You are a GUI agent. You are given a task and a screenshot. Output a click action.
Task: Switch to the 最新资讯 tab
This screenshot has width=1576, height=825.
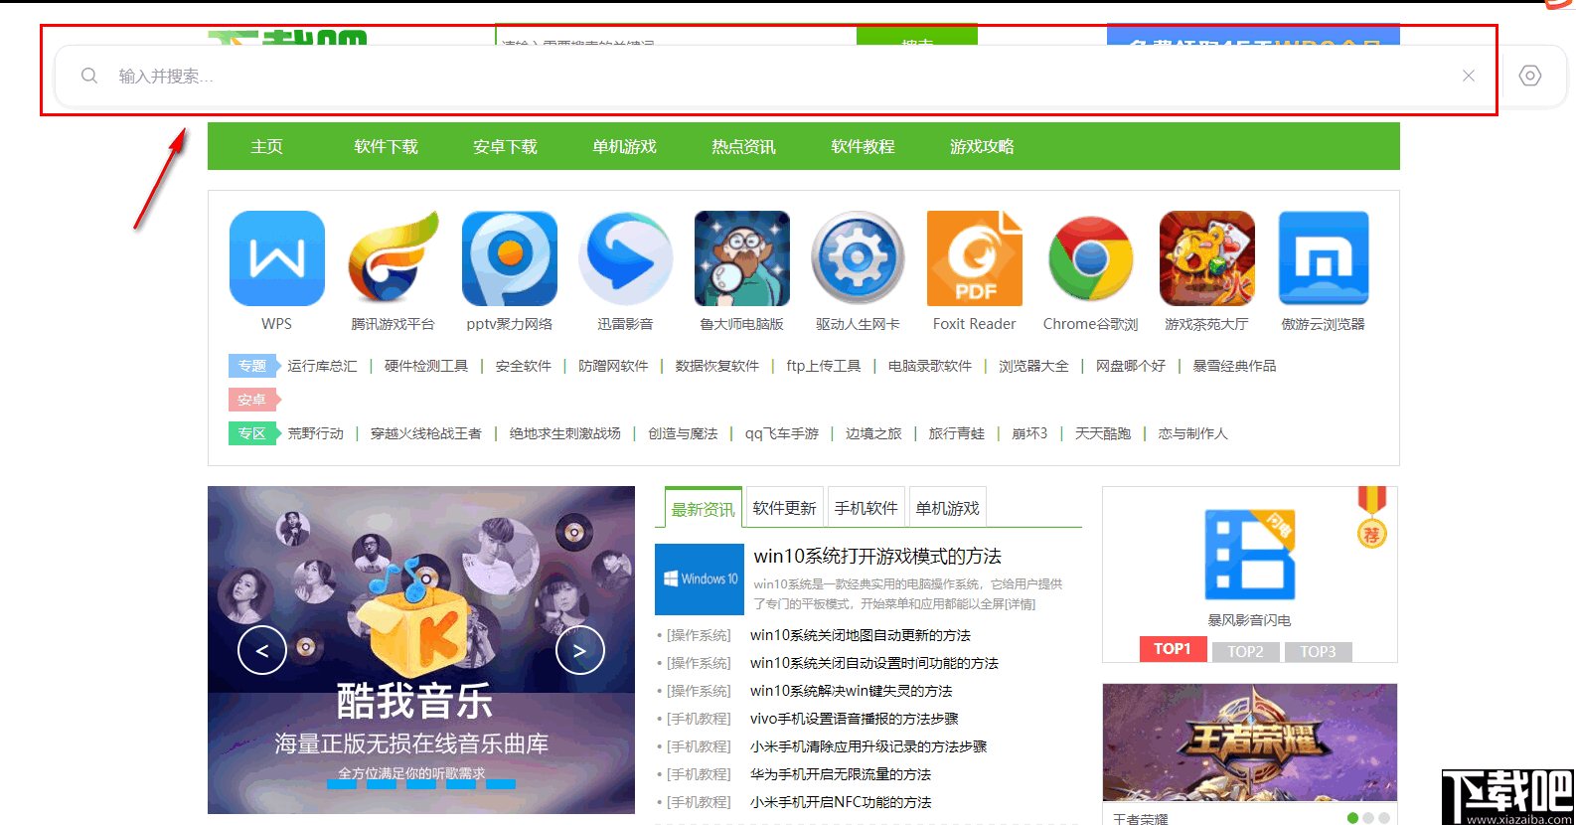pos(704,508)
